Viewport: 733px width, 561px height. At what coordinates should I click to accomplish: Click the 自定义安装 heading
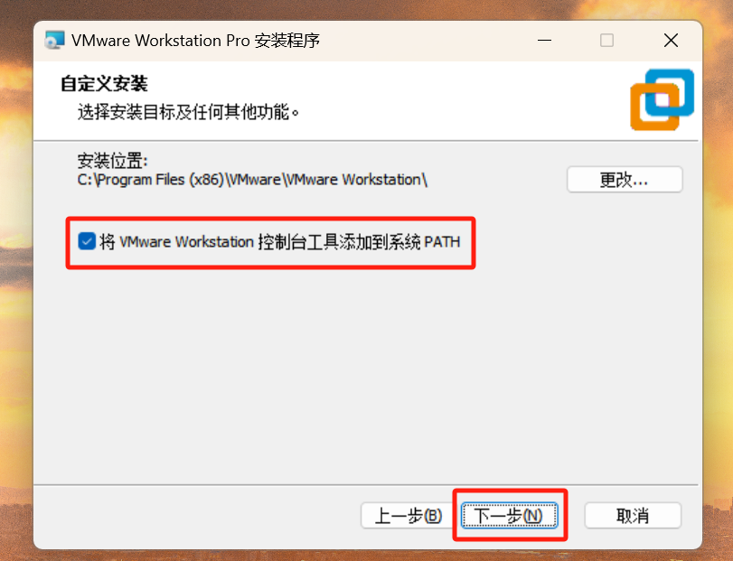point(104,84)
